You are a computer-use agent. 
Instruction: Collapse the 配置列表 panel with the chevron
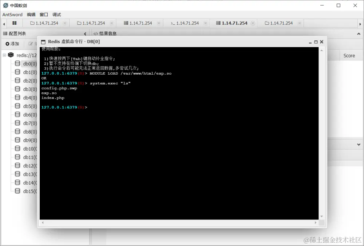coord(85,34)
